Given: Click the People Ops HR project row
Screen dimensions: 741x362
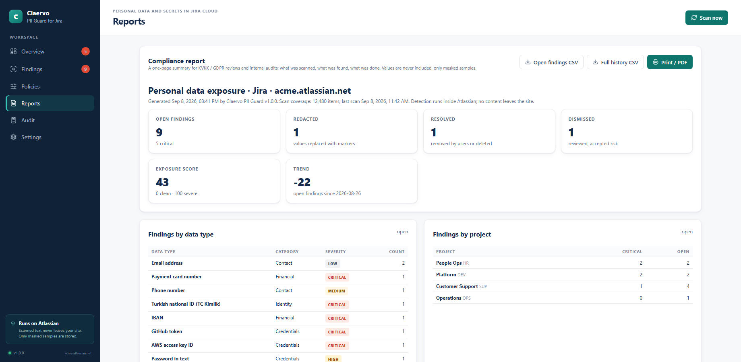Looking at the screenshot, I should click(x=563, y=263).
